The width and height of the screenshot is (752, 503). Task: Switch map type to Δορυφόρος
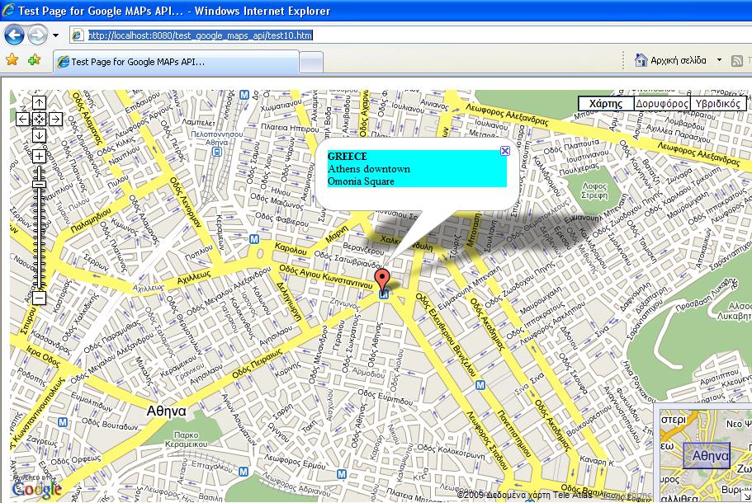(x=662, y=103)
